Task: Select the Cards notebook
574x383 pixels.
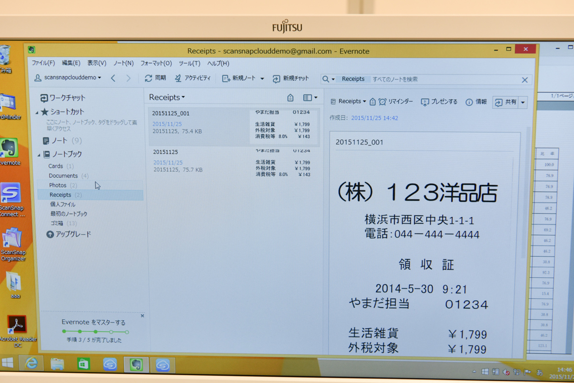Action: [61, 166]
